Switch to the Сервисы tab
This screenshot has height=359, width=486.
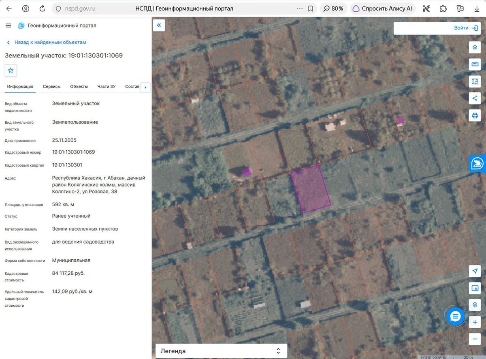pos(52,87)
